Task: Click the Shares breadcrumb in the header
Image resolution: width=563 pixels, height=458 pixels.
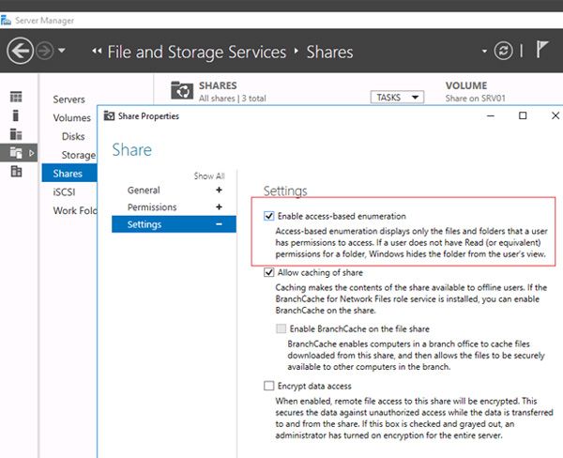Action: pyautogui.click(x=329, y=52)
